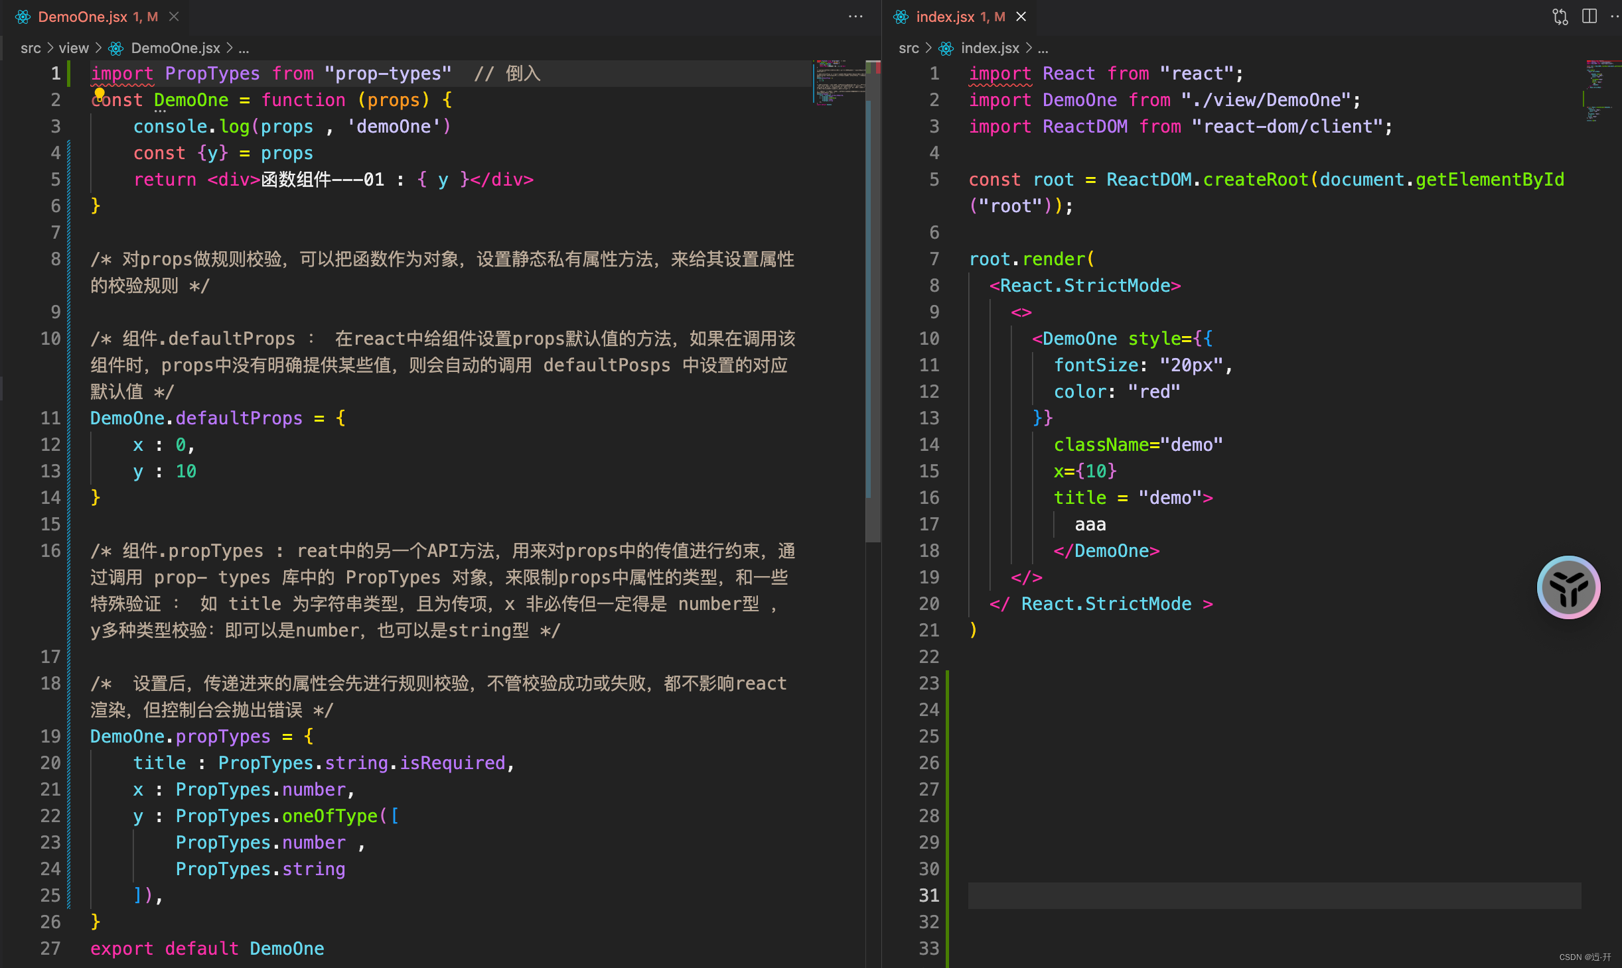Select 'src' in left editor breadcrumb
The image size is (1622, 968).
31,48
